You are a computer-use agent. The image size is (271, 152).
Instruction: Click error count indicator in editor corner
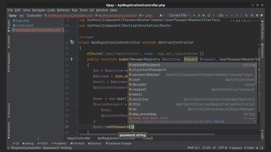(232, 21)
